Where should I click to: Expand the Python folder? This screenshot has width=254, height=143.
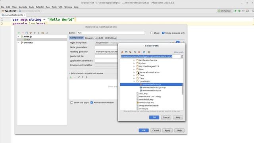pos(134,64)
